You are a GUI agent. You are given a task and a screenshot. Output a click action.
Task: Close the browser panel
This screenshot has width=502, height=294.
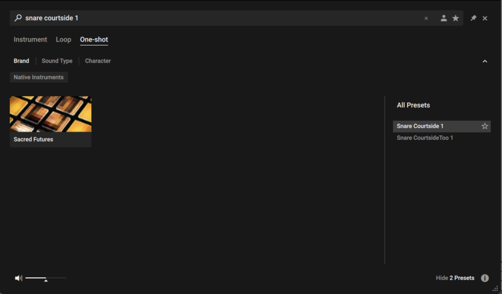point(485,18)
